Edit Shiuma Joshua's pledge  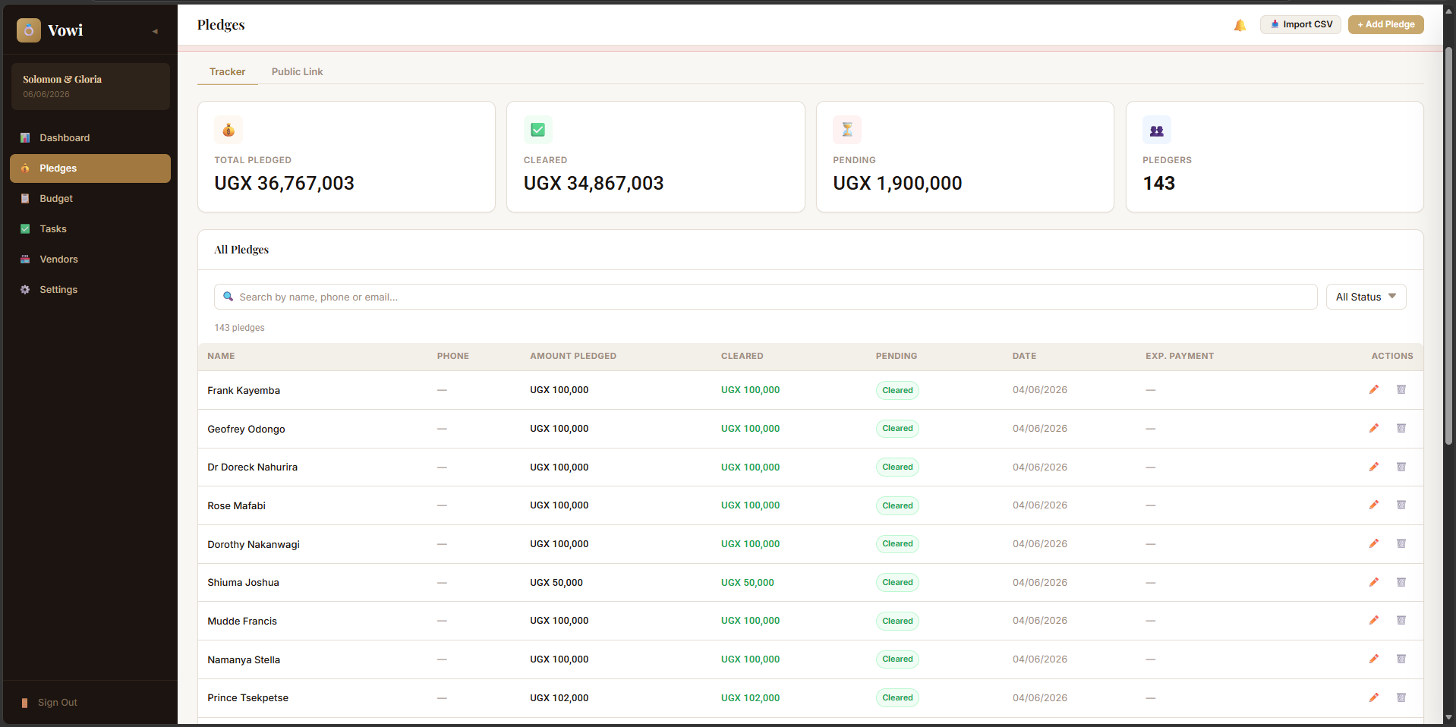click(x=1374, y=583)
